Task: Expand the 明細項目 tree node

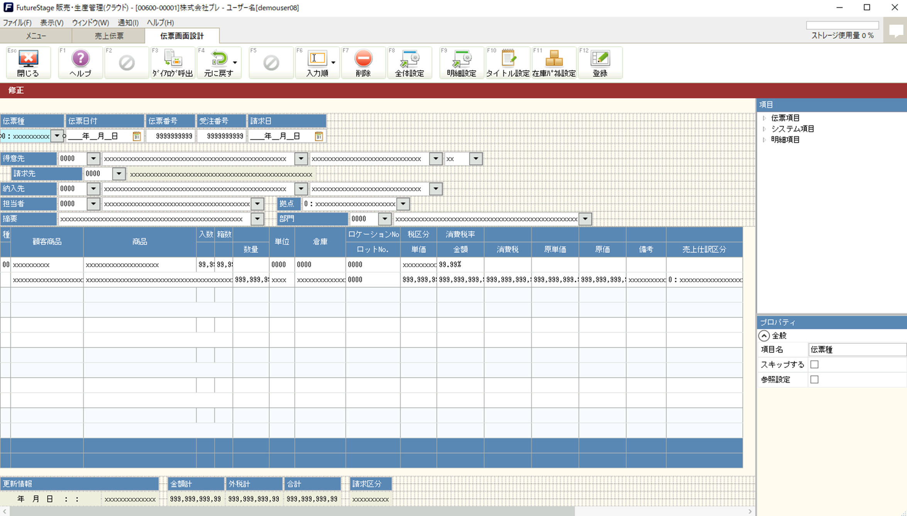Action: click(764, 140)
